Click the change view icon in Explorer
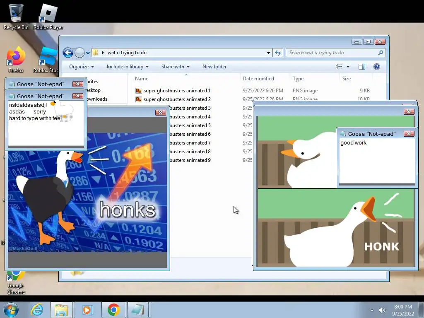Image resolution: width=424 pixels, height=318 pixels. pyautogui.click(x=339, y=67)
